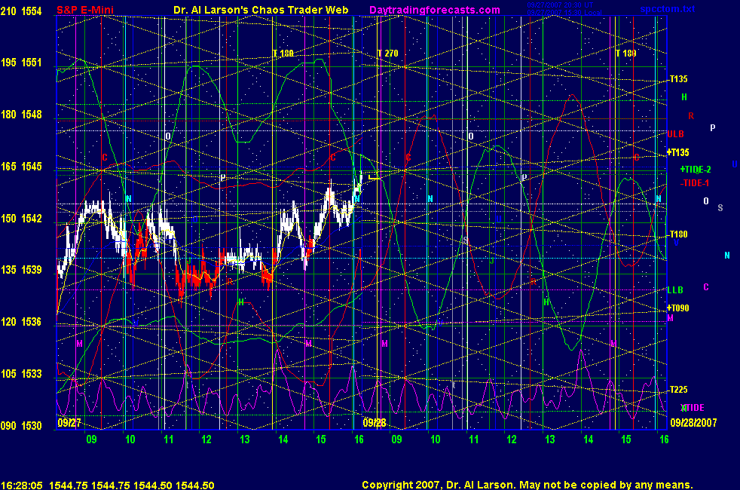Click the "135 1539" price axis label
740x490 pixels.
(x=21, y=270)
